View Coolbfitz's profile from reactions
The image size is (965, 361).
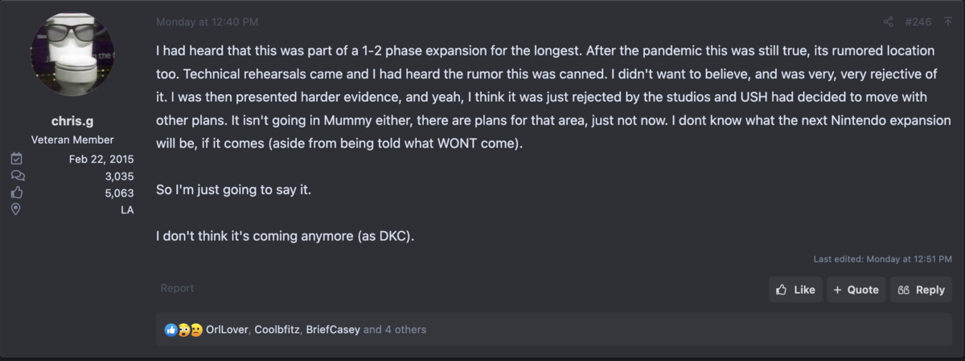pyautogui.click(x=277, y=330)
